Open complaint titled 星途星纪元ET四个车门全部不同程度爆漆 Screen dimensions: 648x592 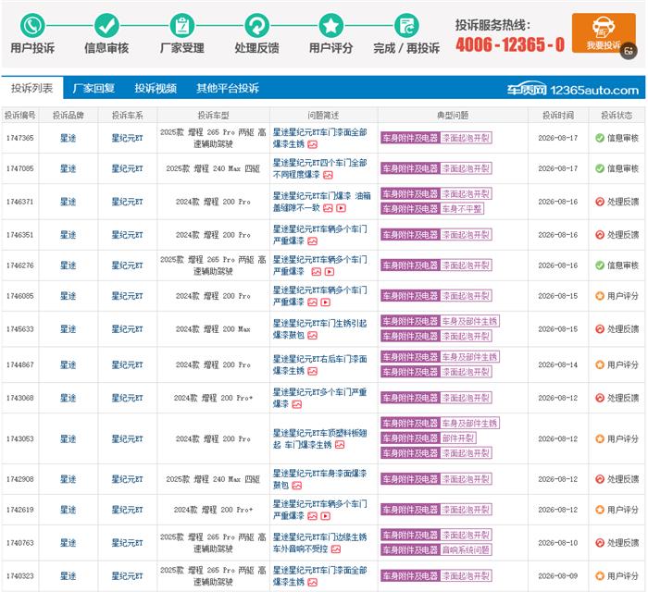tap(319, 168)
